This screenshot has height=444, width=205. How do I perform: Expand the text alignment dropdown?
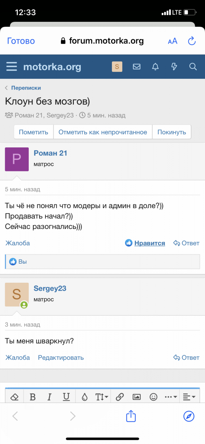pyautogui.click(x=189, y=397)
